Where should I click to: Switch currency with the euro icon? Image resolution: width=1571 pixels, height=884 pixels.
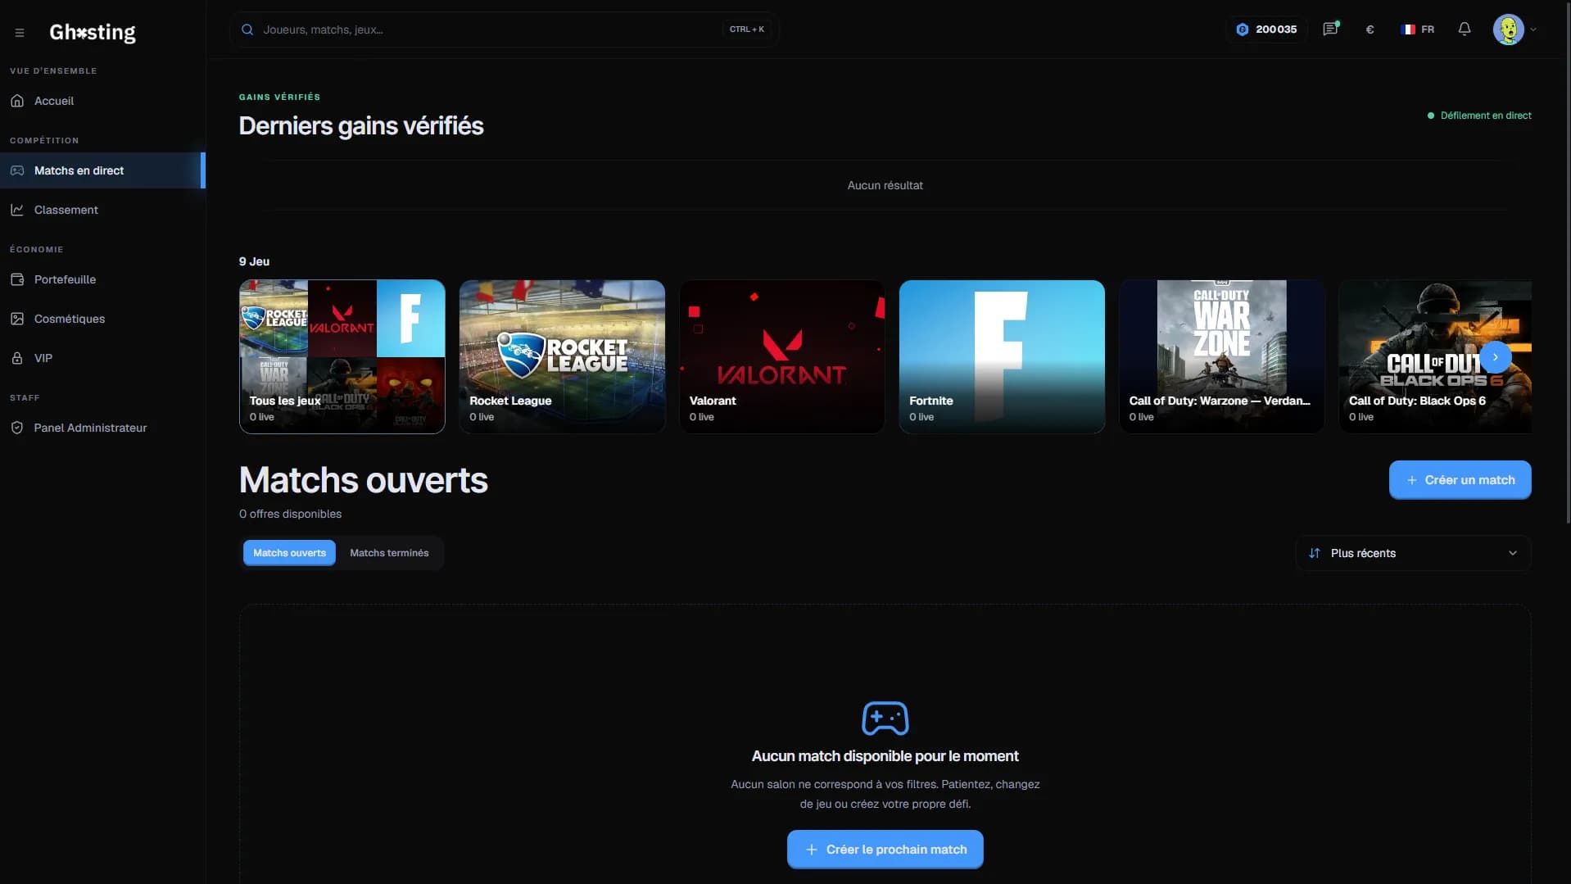(x=1370, y=29)
